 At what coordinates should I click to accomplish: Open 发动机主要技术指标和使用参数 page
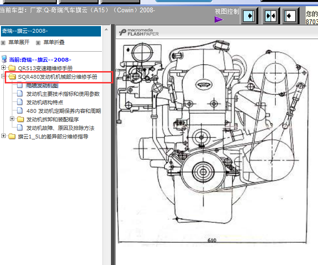pos(63,94)
